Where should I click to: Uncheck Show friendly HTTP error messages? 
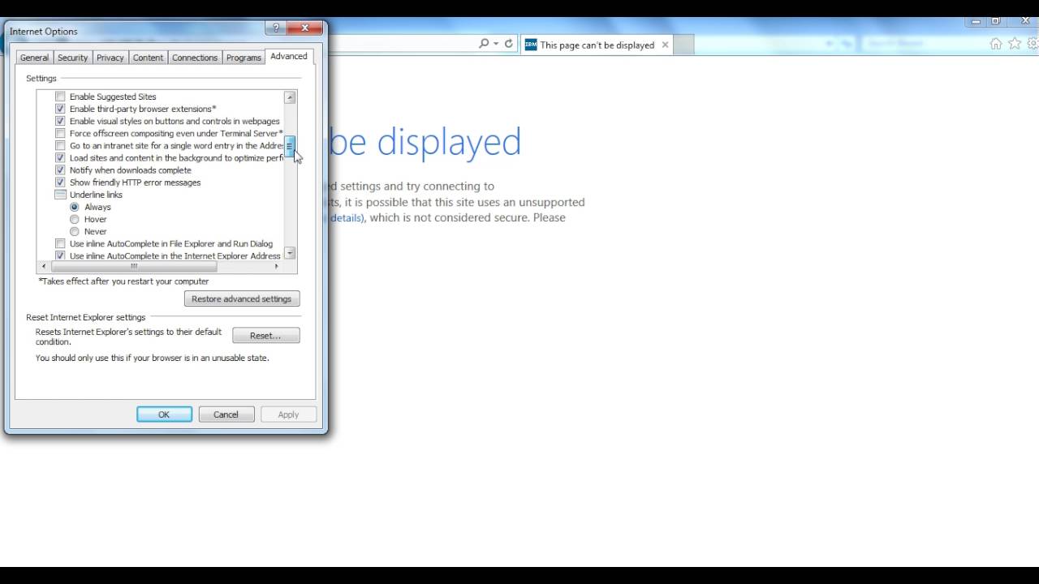(x=60, y=182)
